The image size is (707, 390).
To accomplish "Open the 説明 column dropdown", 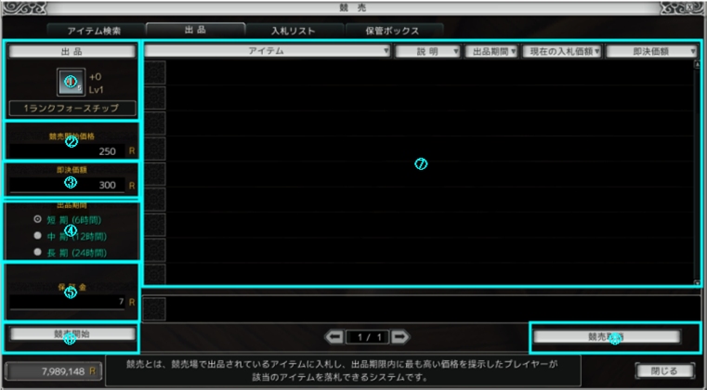I will 427,51.
